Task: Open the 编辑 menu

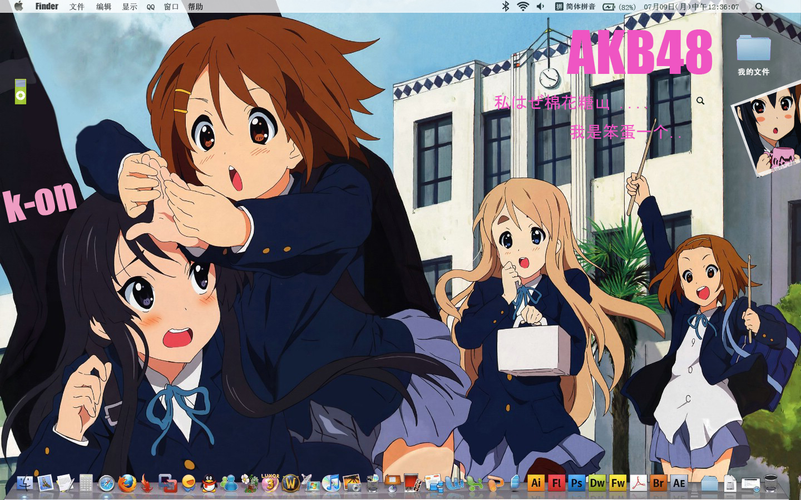Action: tap(103, 7)
